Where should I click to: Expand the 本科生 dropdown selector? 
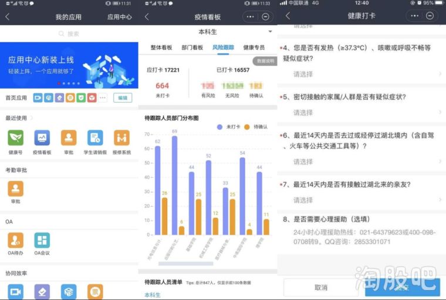click(270, 32)
